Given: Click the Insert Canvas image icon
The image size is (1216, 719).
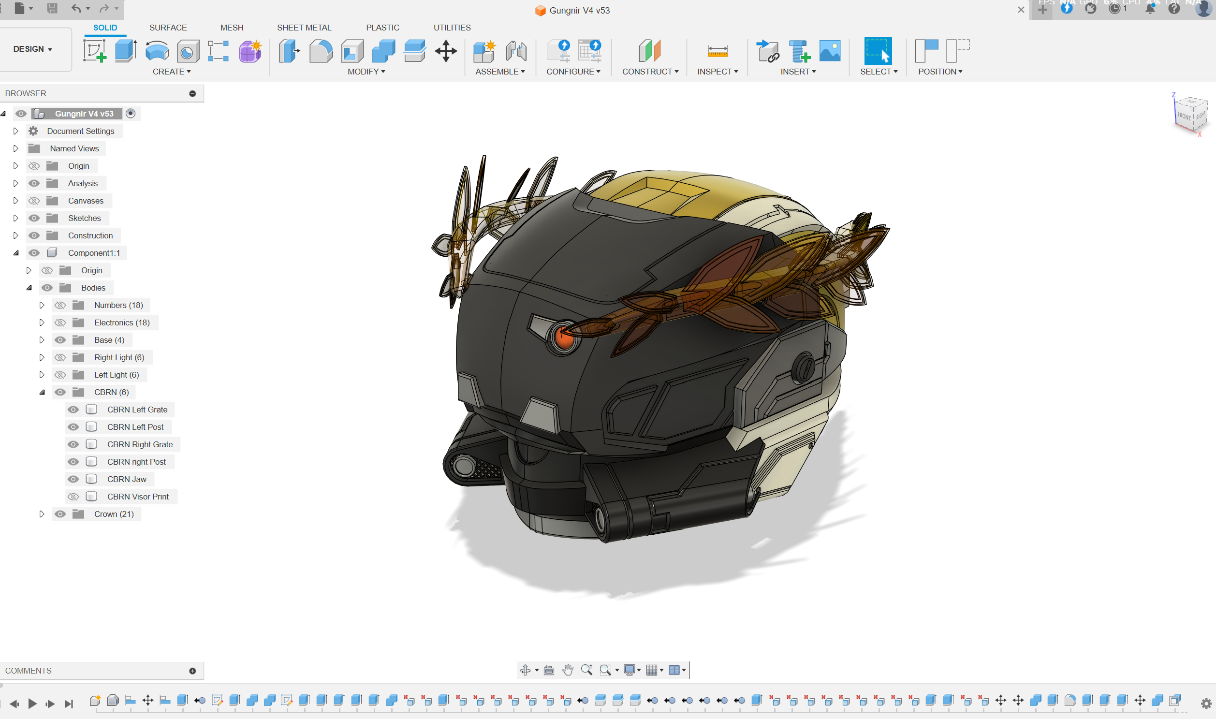Looking at the screenshot, I should click(x=830, y=51).
